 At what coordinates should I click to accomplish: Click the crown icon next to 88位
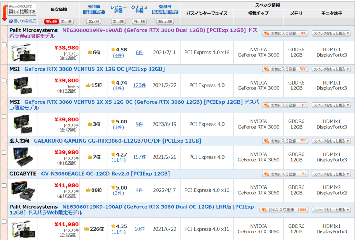tap(88, 190)
